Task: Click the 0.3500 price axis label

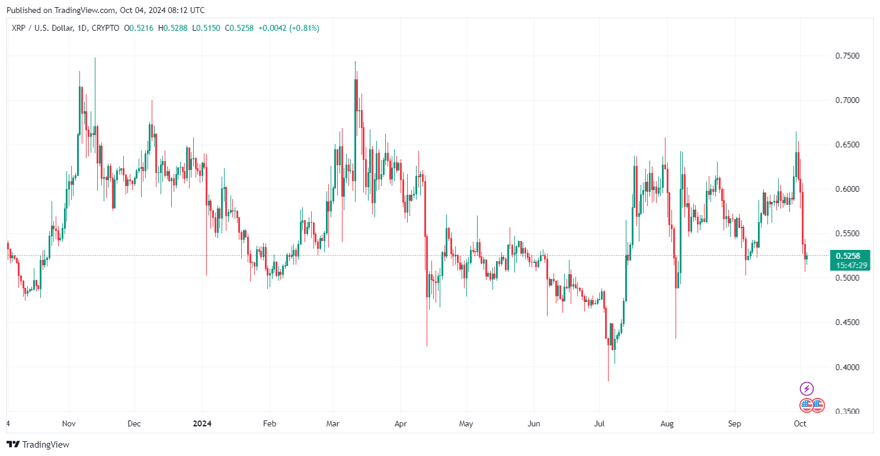Action: coord(847,412)
